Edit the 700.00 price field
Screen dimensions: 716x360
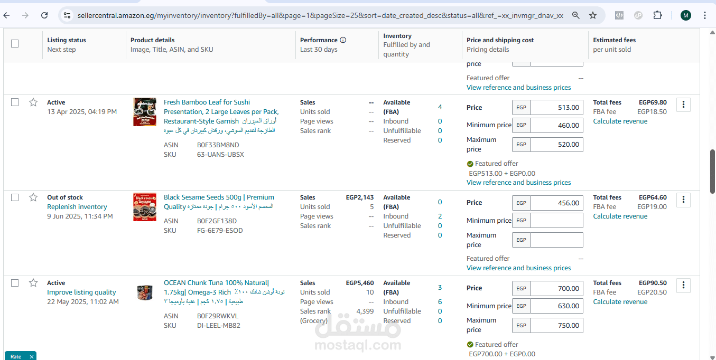tap(556, 288)
